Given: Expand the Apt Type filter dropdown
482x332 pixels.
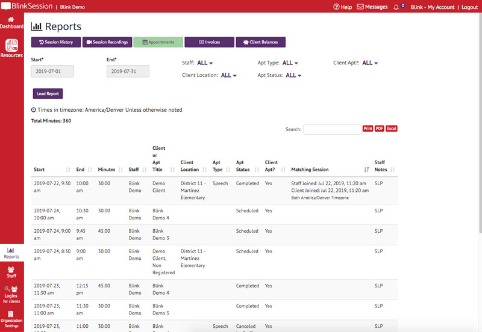Looking at the screenshot, I should click(290, 63).
